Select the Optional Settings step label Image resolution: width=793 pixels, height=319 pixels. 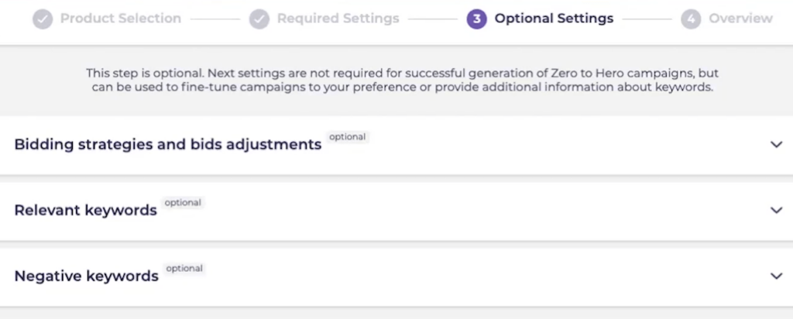pyautogui.click(x=554, y=19)
